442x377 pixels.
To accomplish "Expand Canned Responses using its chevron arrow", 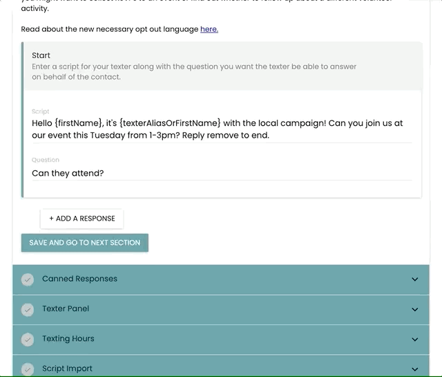I will [414, 279].
